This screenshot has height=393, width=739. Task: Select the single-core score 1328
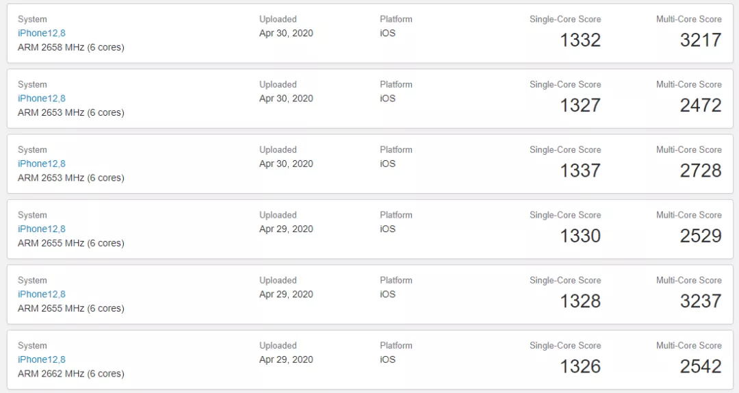pyautogui.click(x=580, y=301)
